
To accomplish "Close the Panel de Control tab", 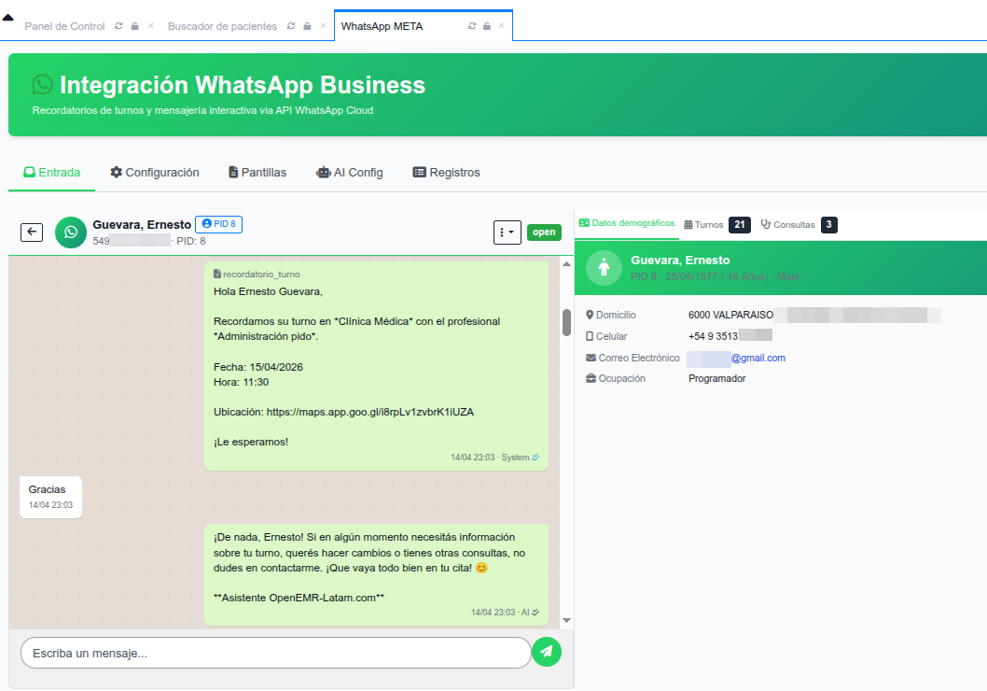I will point(151,26).
